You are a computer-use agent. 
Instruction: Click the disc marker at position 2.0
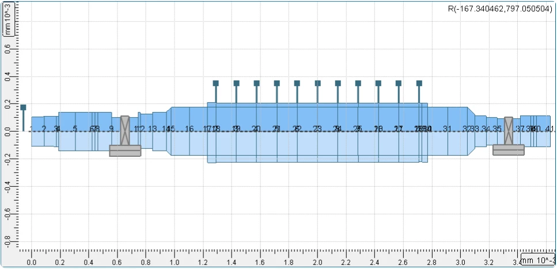pyautogui.click(x=317, y=83)
